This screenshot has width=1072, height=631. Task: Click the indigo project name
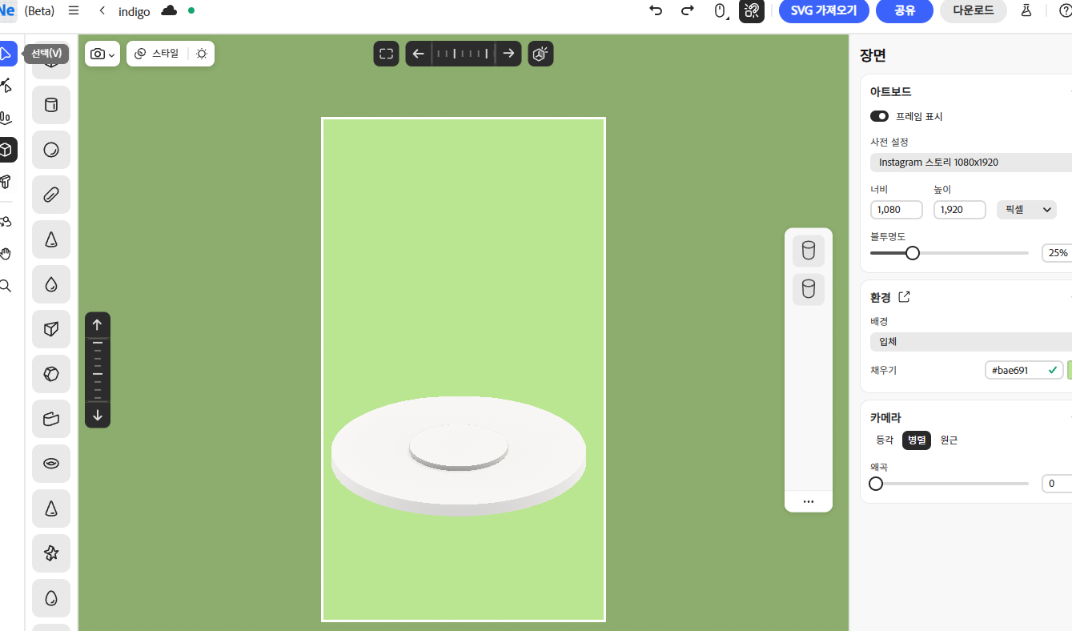coord(135,11)
